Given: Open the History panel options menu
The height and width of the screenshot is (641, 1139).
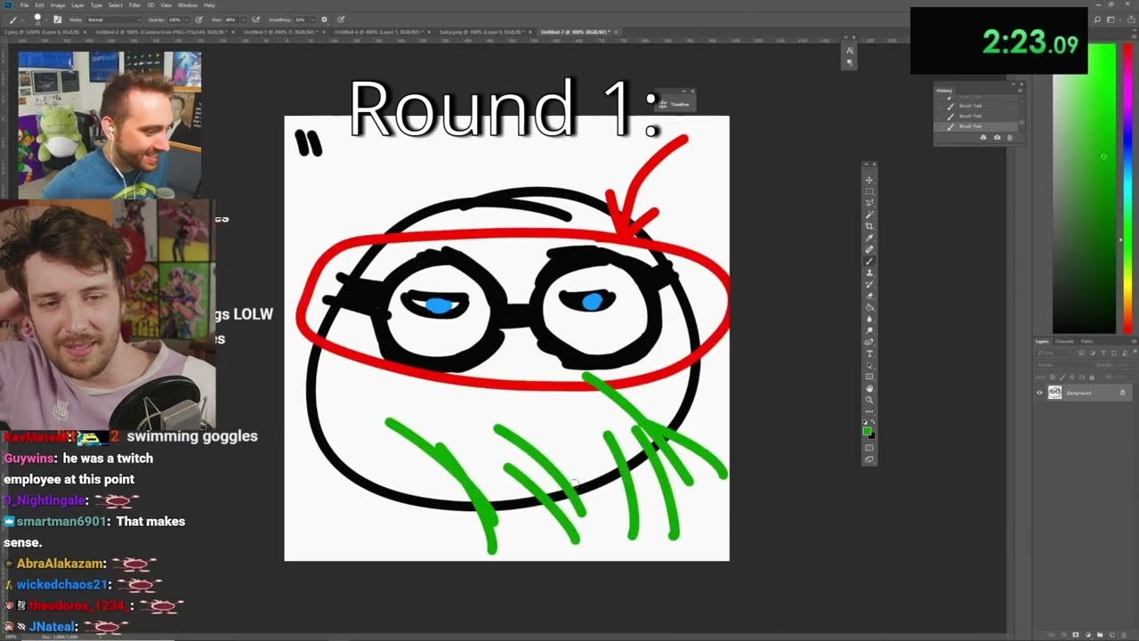Looking at the screenshot, I should [1020, 90].
